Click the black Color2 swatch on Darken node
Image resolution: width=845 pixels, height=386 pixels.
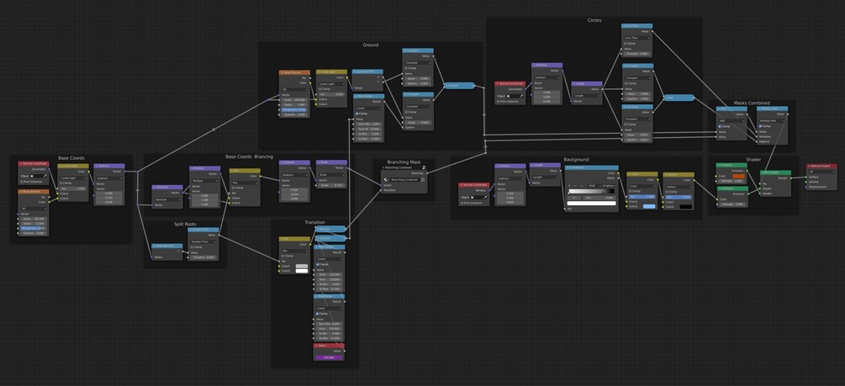(686, 207)
